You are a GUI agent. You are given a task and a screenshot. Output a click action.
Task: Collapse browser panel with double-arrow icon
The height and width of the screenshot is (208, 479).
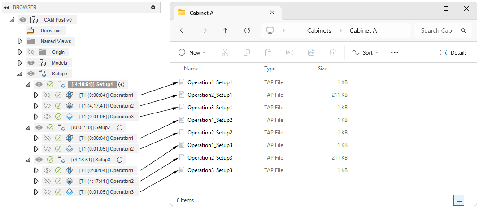click(7, 7)
